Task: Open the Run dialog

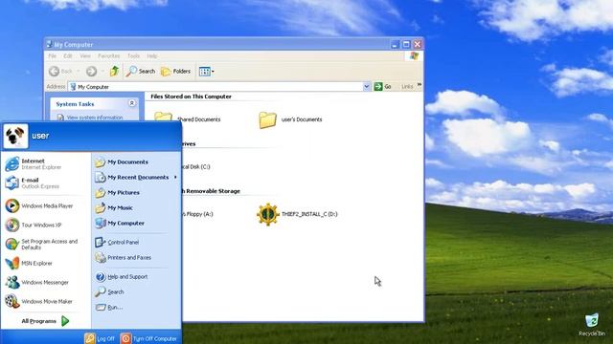Action: (x=109, y=308)
